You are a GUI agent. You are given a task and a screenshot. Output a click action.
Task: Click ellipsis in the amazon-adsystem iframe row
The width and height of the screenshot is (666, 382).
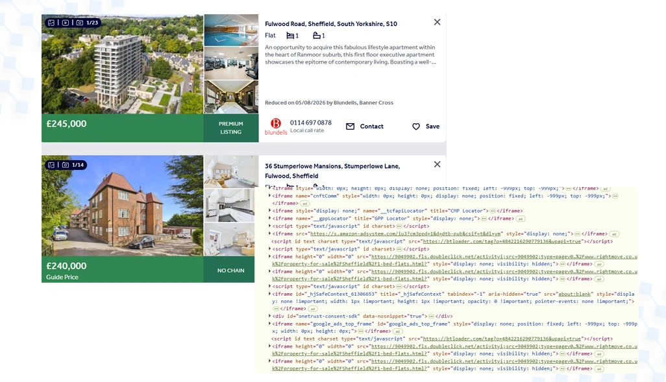pyautogui.click(x=577, y=234)
